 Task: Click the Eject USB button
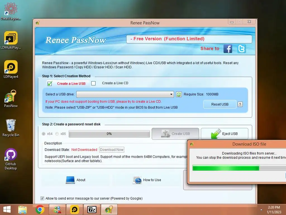pos(225,134)
